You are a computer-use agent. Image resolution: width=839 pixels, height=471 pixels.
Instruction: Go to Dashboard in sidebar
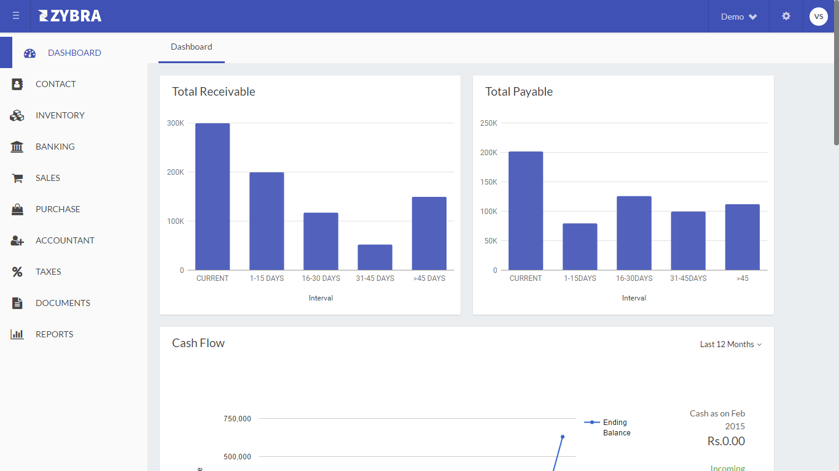pos(74,53)
